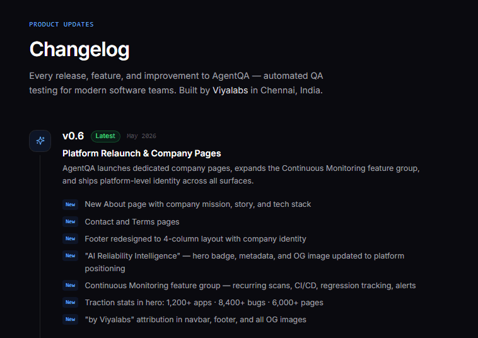Click the sparkle icon beside v0.6
Viewport: 478px width, 338px height.
40,141
